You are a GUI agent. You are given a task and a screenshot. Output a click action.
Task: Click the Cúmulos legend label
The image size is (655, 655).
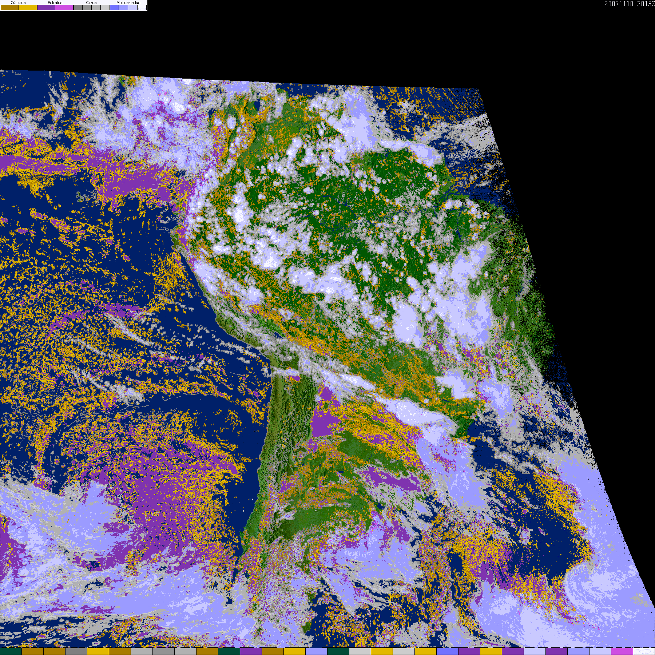[x=18, y=3]
